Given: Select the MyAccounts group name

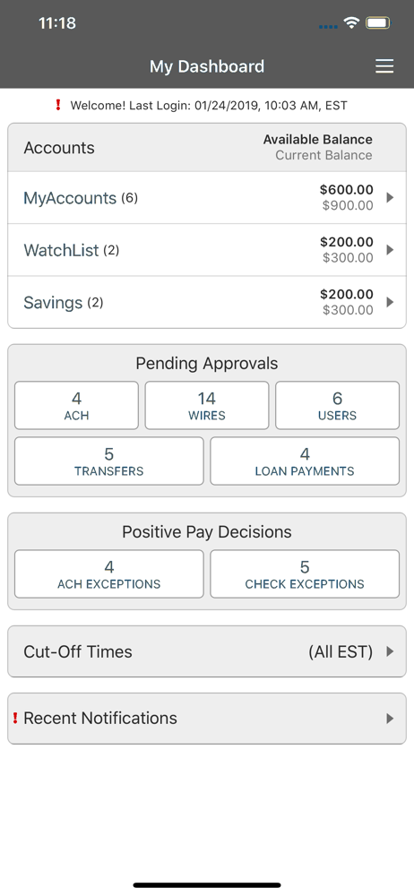Looking at the screenshot, I should point(70,198).
